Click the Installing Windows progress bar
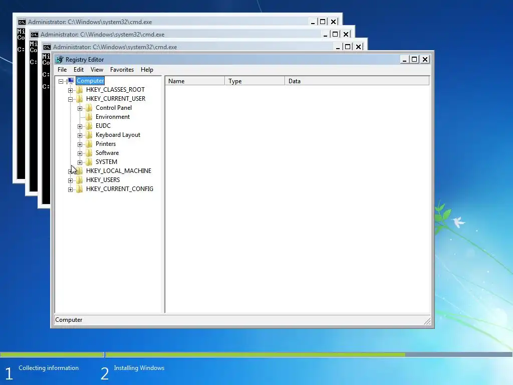513x385 pixels. [x=309, y=354]
